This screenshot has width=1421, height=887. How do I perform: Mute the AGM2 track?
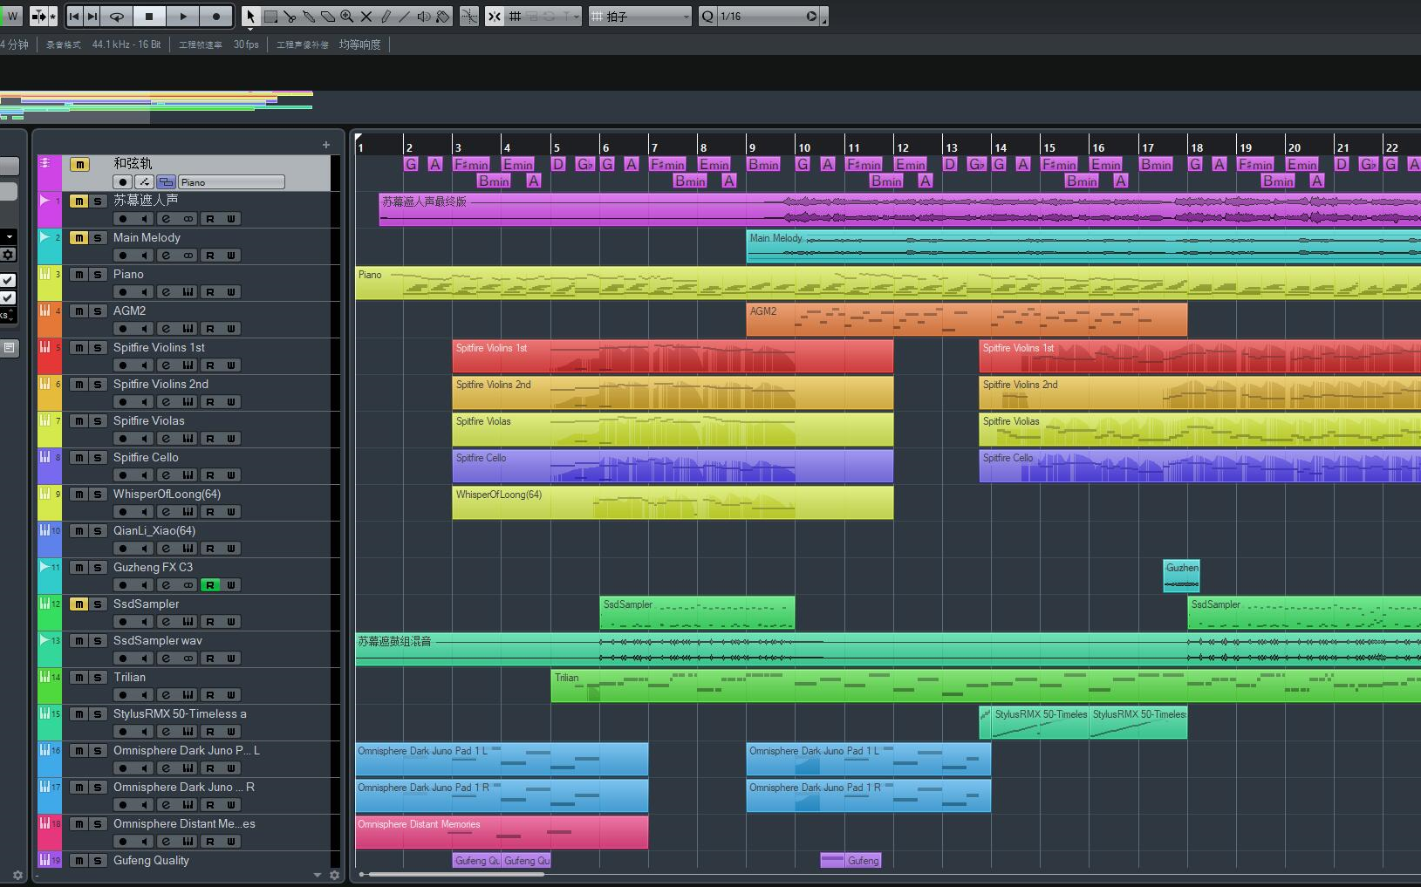point(79,310)
